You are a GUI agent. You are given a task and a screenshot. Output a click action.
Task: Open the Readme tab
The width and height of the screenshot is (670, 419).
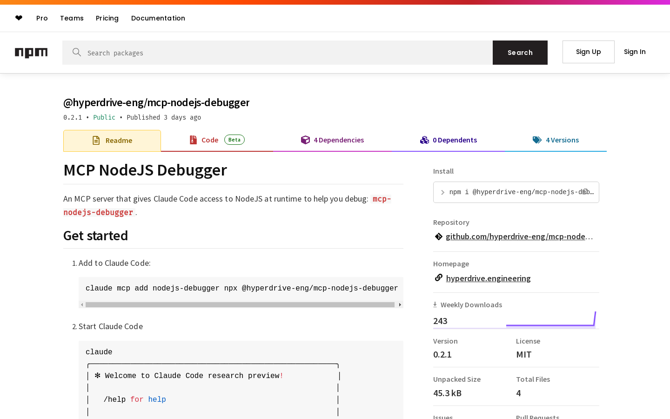click(x=112, y=141)
